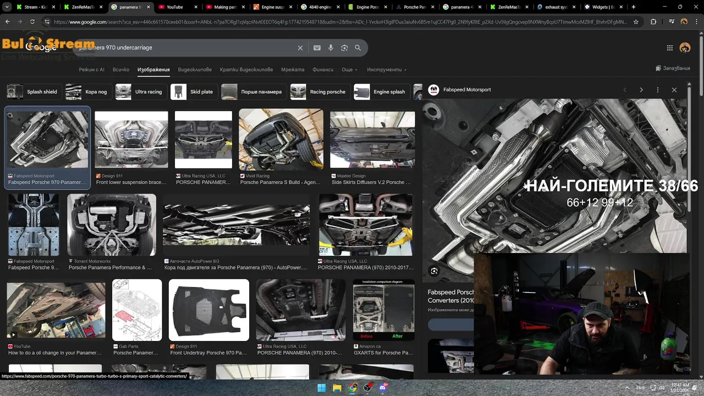This screenshot has width=704, height=396.
Task: Open the Запазвания saved items button
Action: click(x=673, y=68)
